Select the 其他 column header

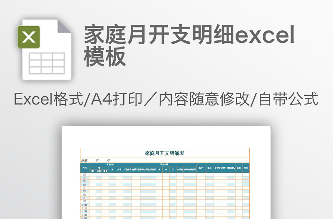239,167
